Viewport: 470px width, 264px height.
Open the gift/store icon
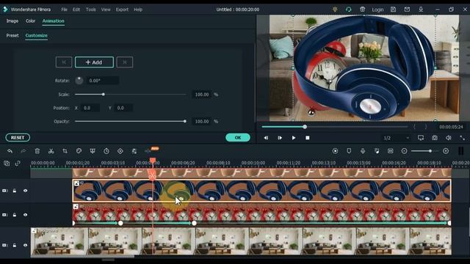pyautogui.click(x=362, y=10)
